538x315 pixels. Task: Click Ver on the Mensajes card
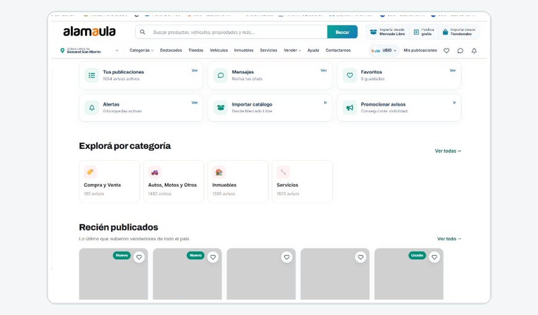tap(324, 71)
